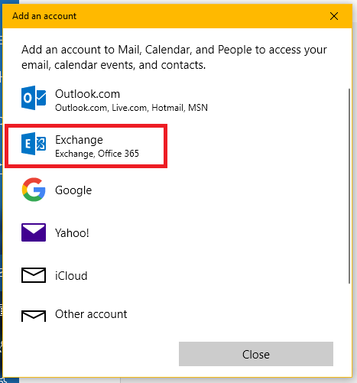Click the Close button
Viewport: 357px width, 383px height.
pyautogui.click(x=256, y=354)
